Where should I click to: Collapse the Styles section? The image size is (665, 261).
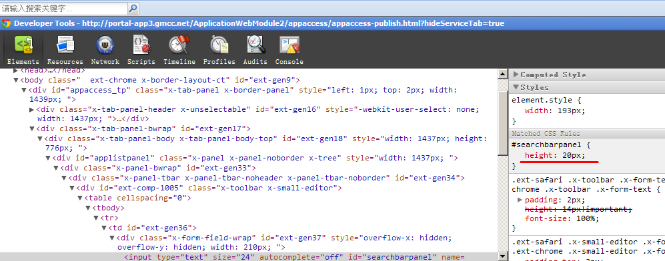click(x=516, y=87)
